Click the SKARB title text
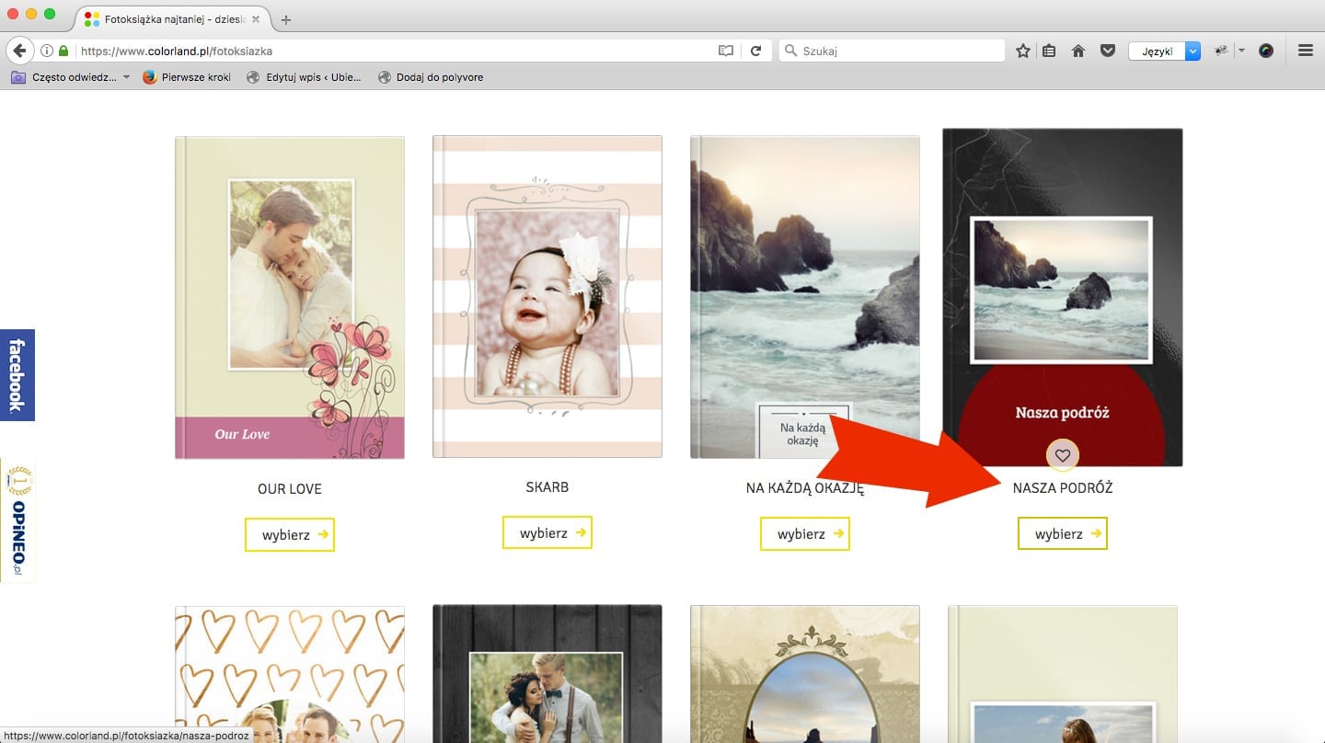The image size is (1325, 743). pyautogui.click(x=547, y=486)
